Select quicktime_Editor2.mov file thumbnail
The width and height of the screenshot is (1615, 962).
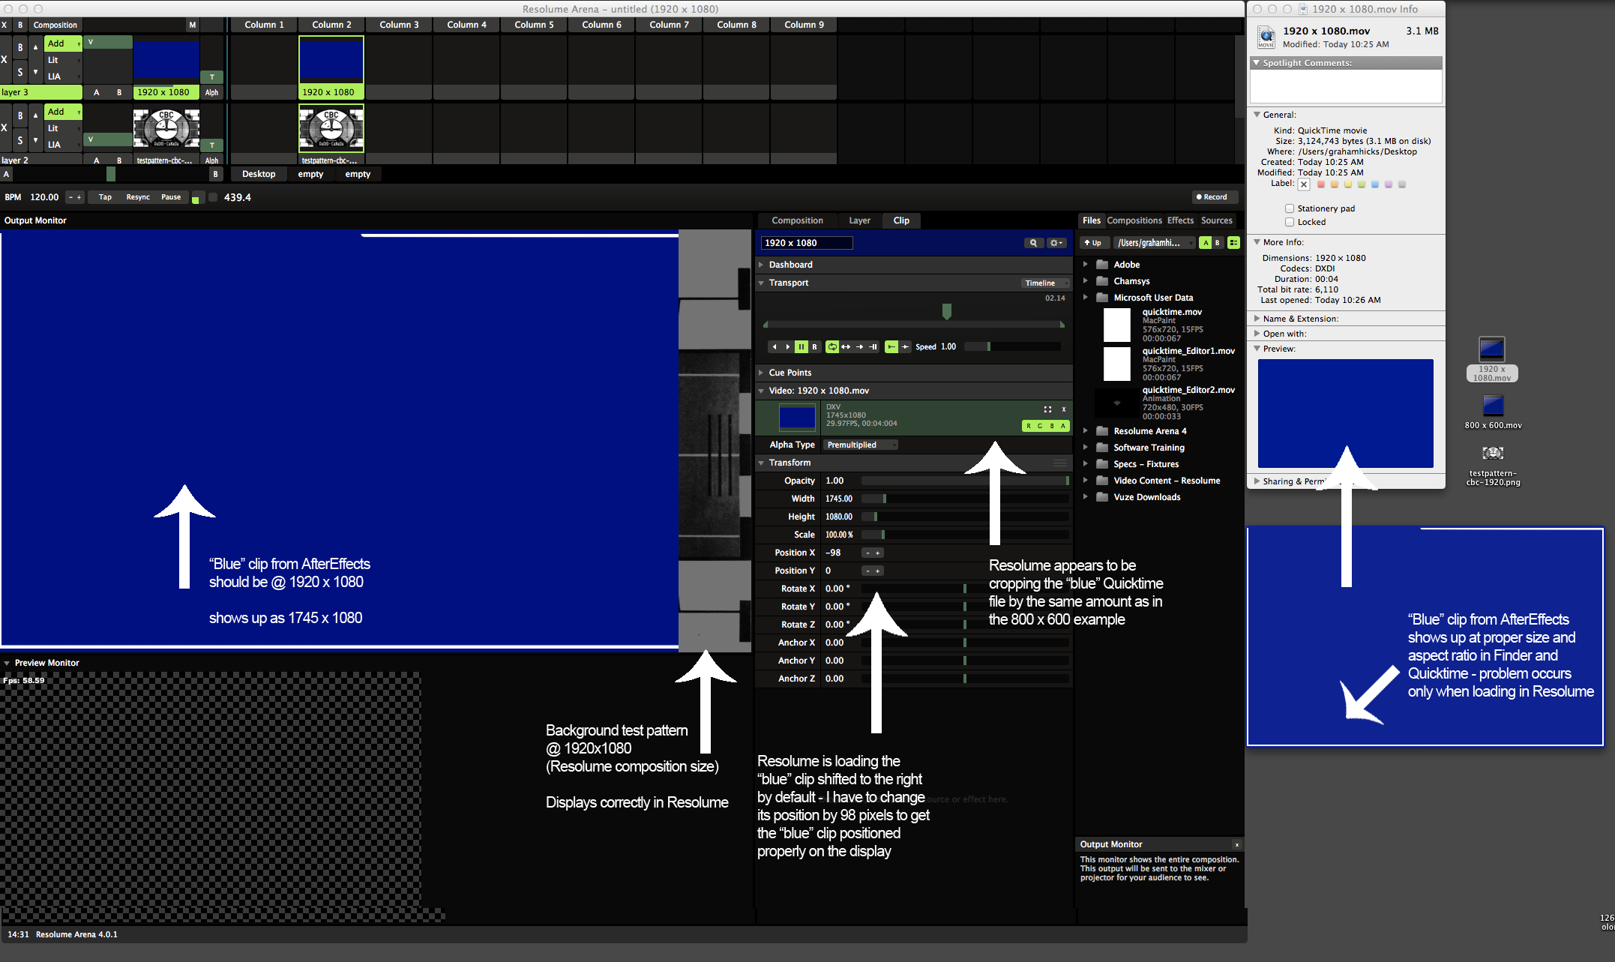pyautogui.click(x=1116, y=403)
